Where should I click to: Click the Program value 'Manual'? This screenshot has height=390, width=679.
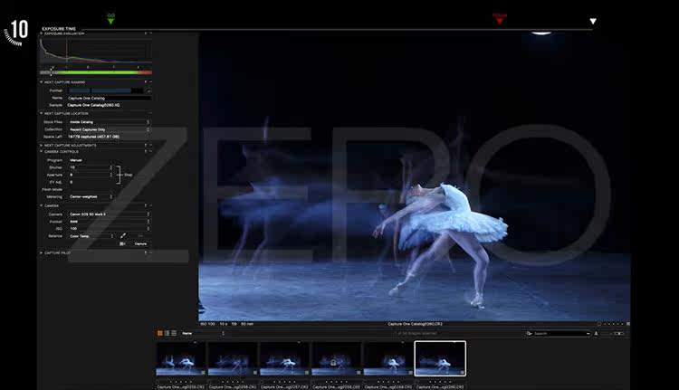pyautogui.click(x=76, y=160)
